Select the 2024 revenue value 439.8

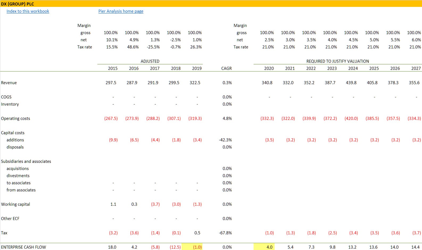(351, 83)
